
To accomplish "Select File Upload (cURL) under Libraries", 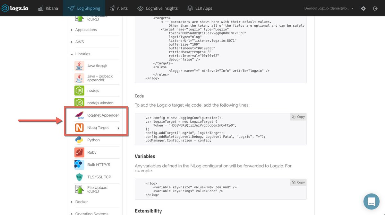I will click(x=98, y=189).
